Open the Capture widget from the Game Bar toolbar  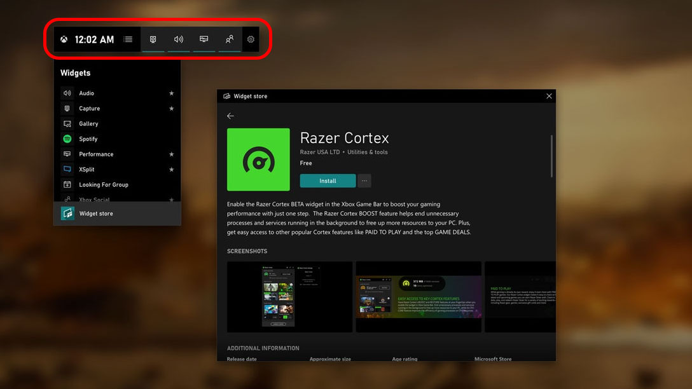pos(153,39)
